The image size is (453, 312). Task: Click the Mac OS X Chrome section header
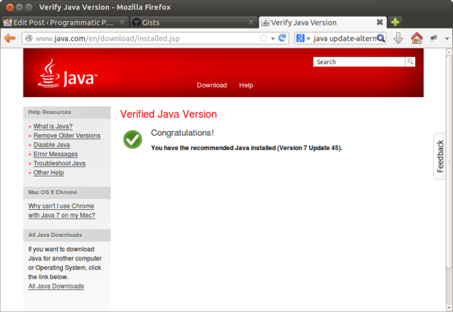[x=66, y=192]
